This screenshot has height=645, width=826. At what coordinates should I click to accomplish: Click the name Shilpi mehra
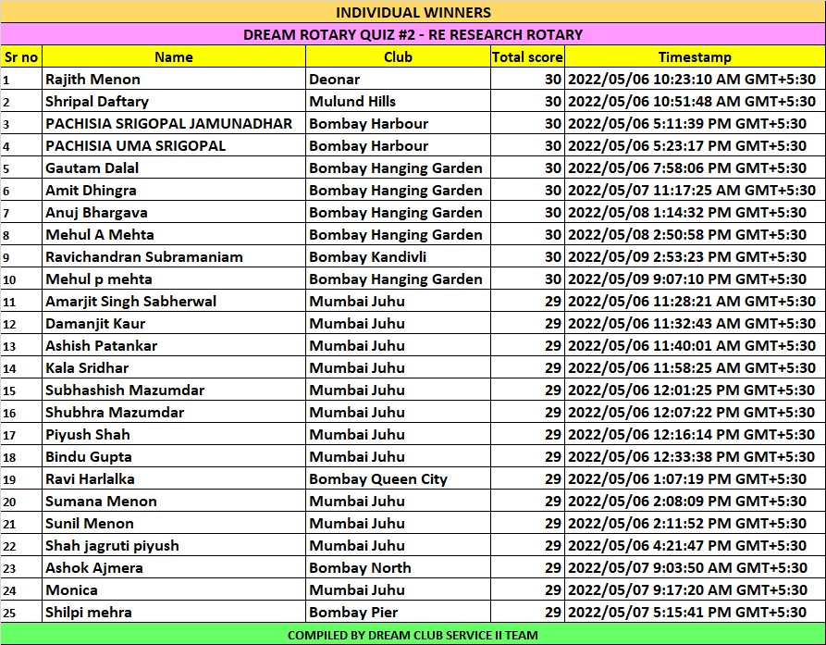pos(89,613)
